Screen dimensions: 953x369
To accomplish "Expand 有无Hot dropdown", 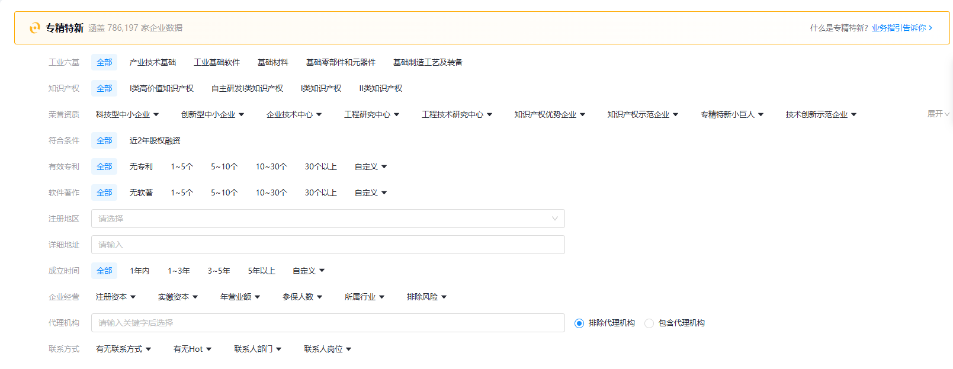I will point(192,349).
